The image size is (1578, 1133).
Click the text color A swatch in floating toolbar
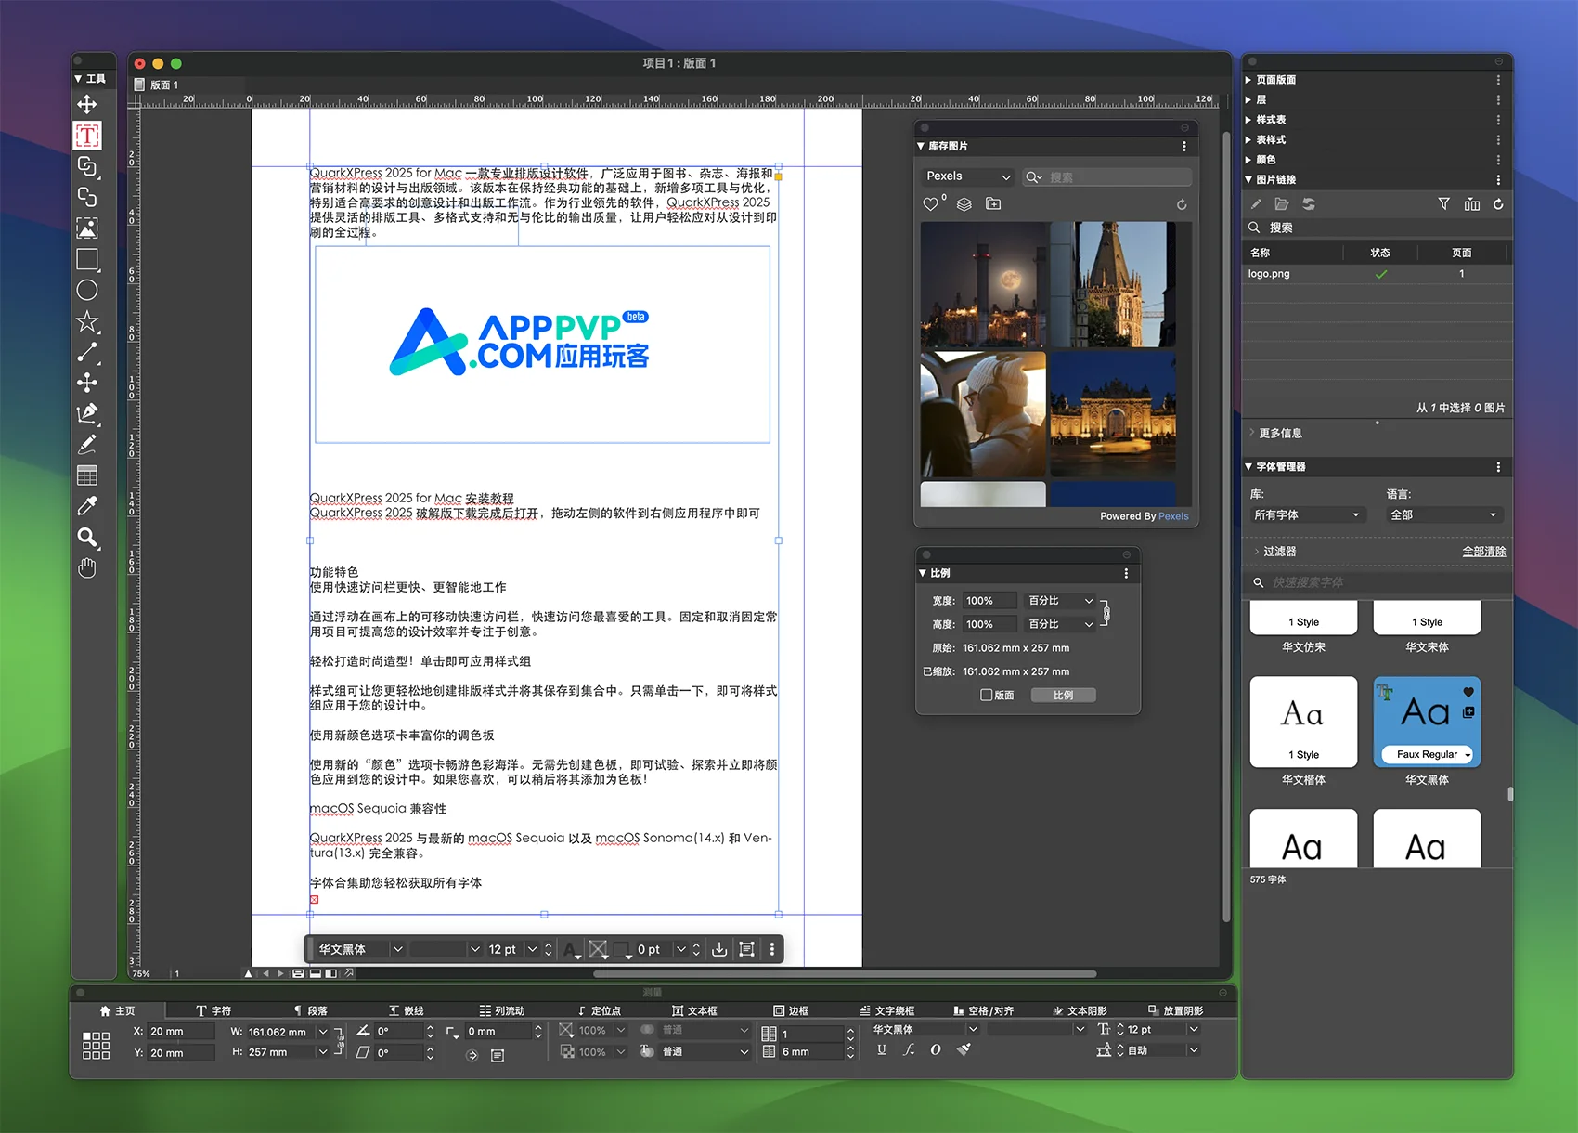[571, 949]
